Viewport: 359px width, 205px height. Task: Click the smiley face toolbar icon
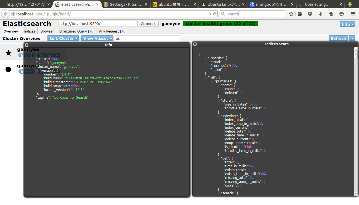[342, 14]
